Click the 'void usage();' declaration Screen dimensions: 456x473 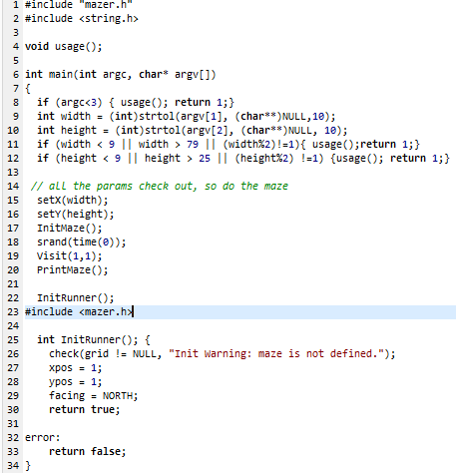pos(64,47)
